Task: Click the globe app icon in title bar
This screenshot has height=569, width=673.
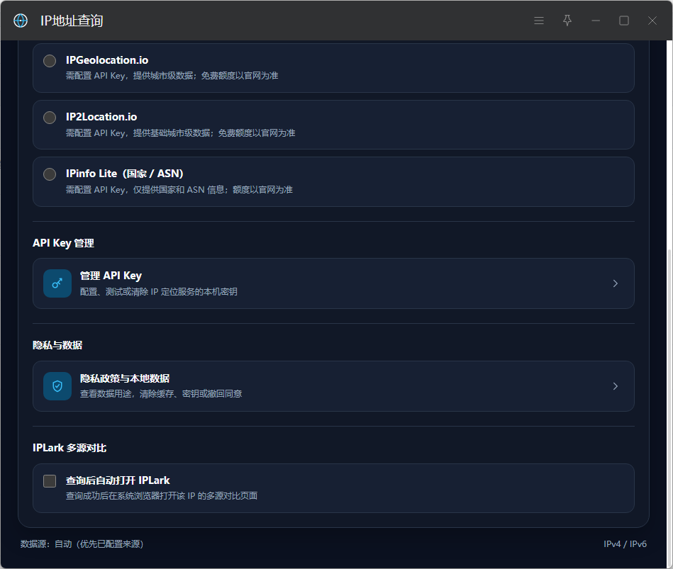Action: point(21,21)
